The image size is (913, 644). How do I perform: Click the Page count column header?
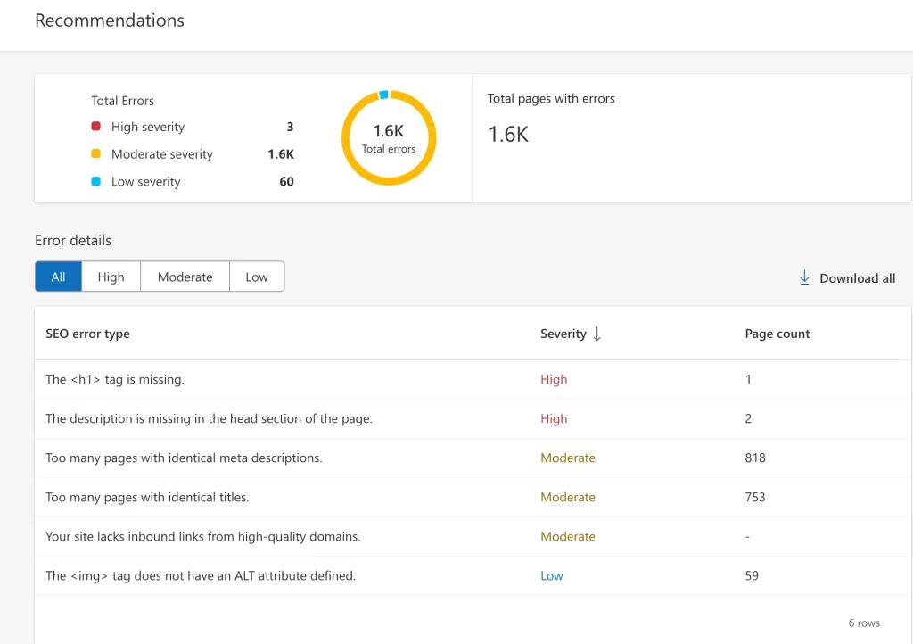coord(777,334)
